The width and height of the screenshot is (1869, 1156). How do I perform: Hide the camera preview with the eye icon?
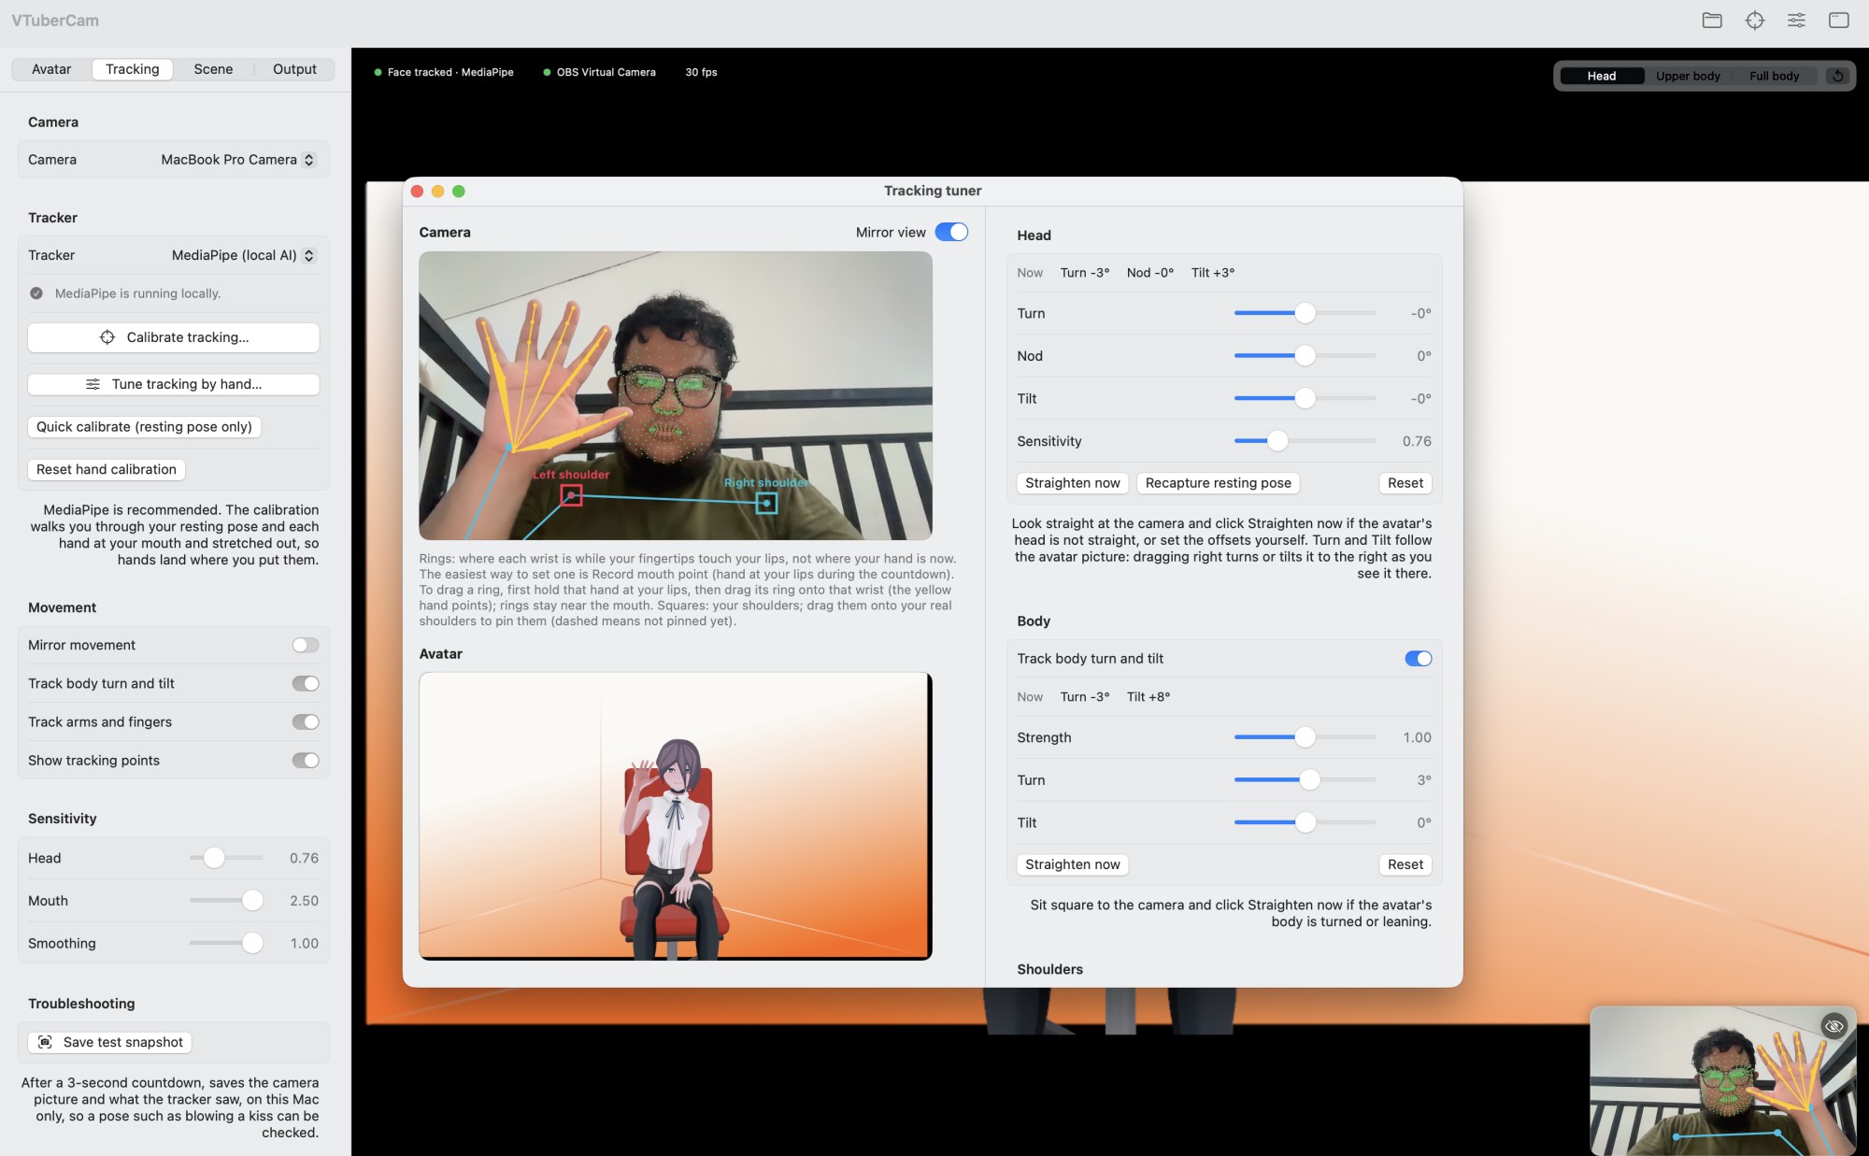click(1834, 1025)
